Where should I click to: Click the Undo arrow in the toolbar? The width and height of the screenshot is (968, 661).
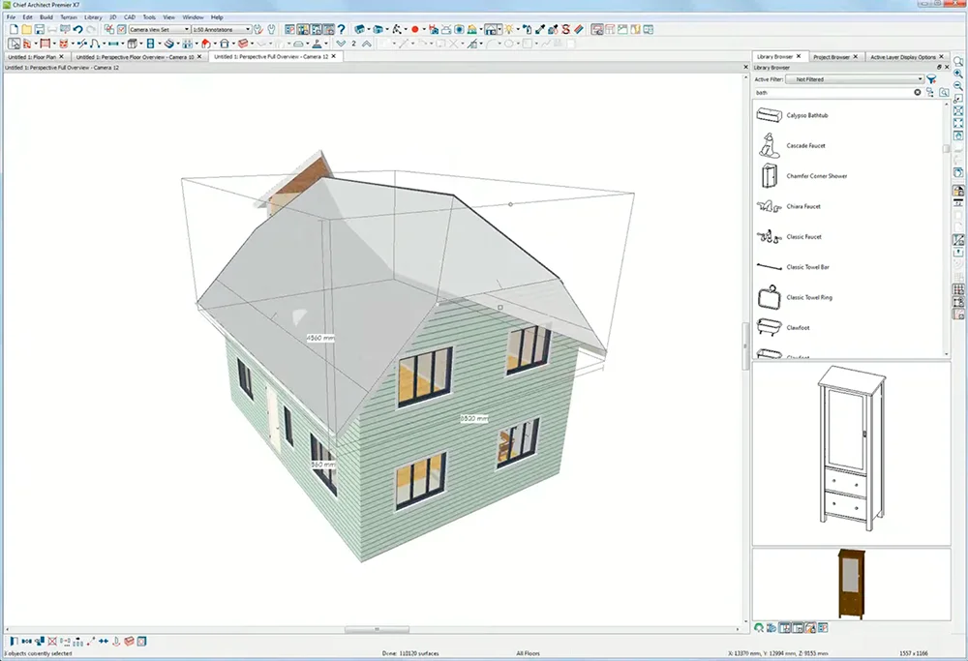[79, 30]
